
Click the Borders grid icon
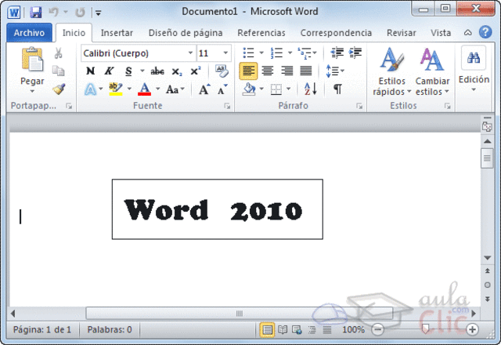point(276,89)
